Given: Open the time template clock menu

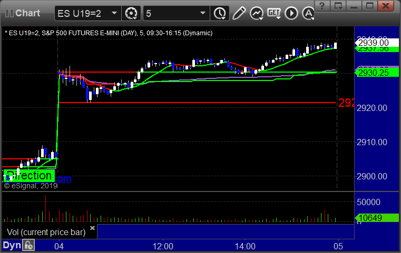Looking at the screenshot, I should pyautogui.click(x=220, y=13).
